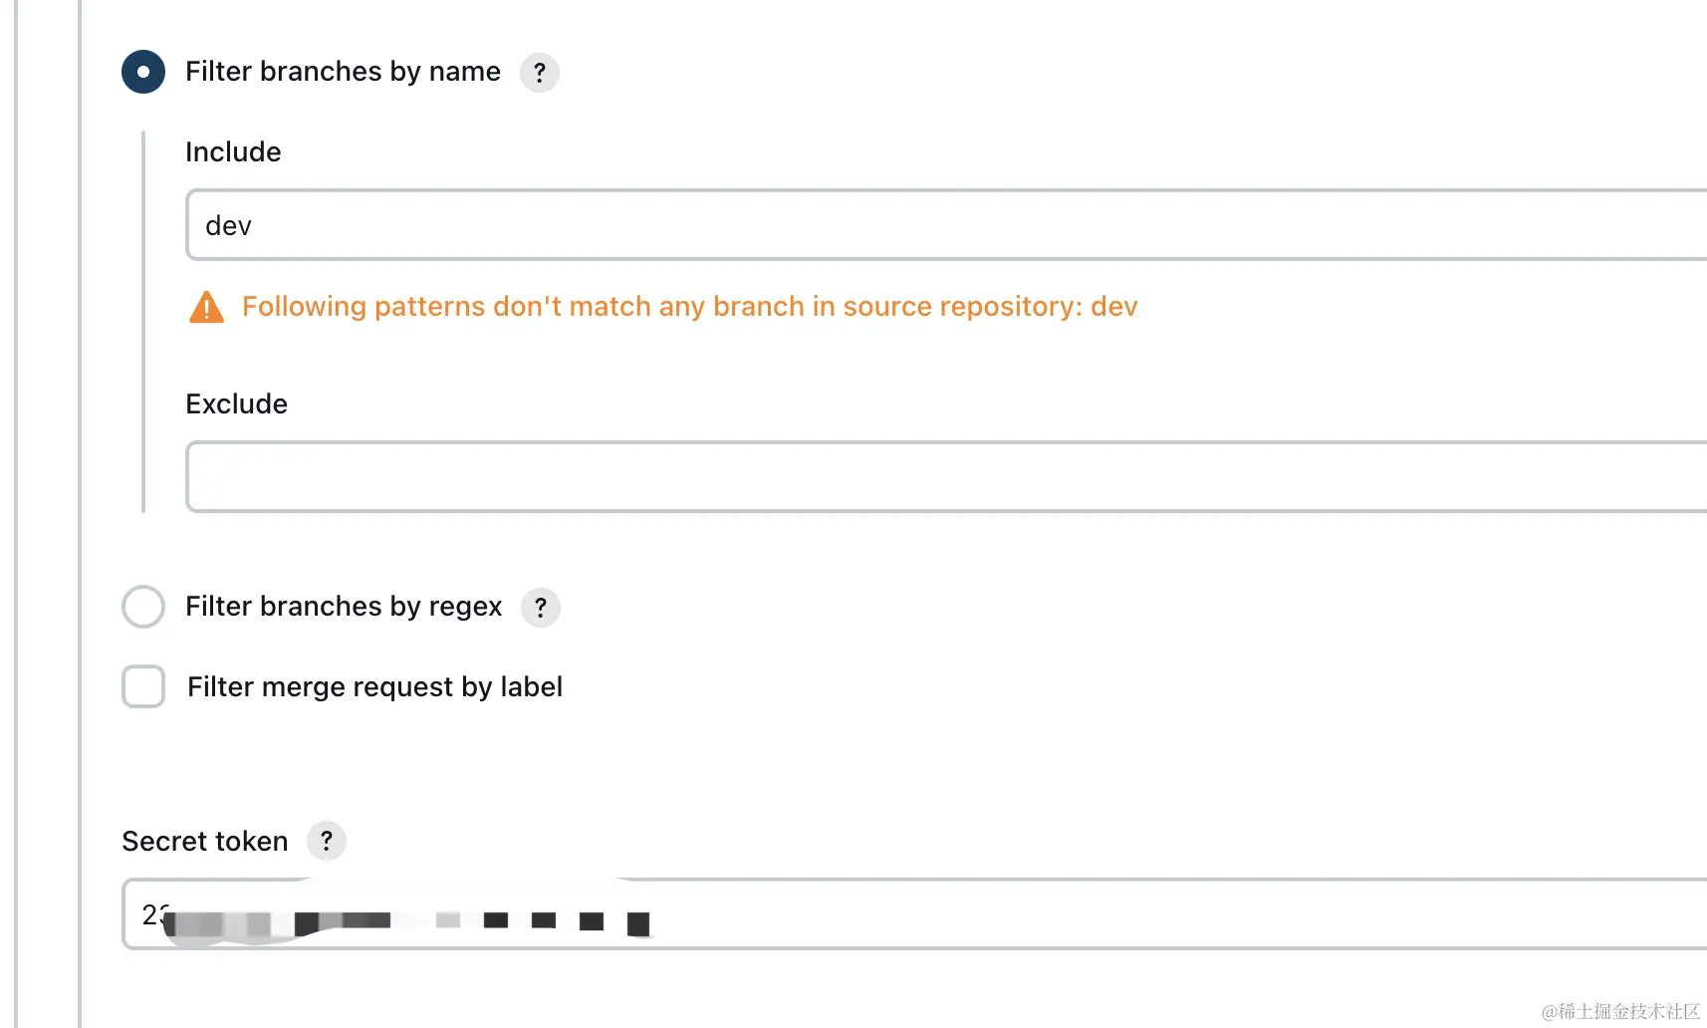The height and width of the screenshot is (1028, 1707).
Task: Open help for Filter branches by regex
Action: click(x=541, y=608)
